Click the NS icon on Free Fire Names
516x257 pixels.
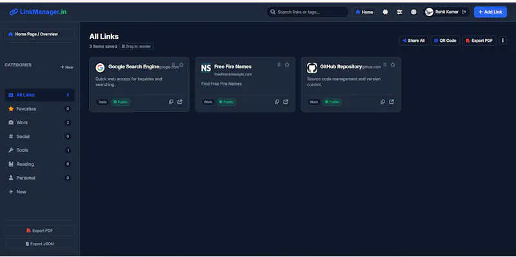point(206,68)
